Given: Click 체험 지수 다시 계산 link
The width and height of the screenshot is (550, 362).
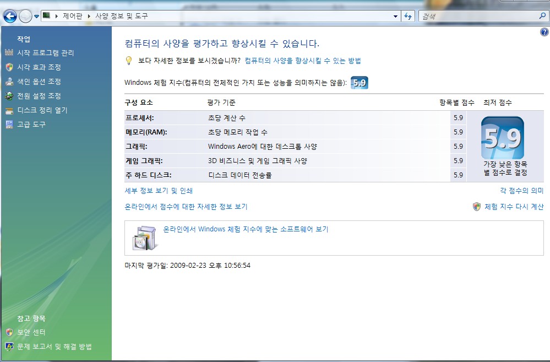Looking at the screenshot, I should pyautogui.click(x=514, y=207).
